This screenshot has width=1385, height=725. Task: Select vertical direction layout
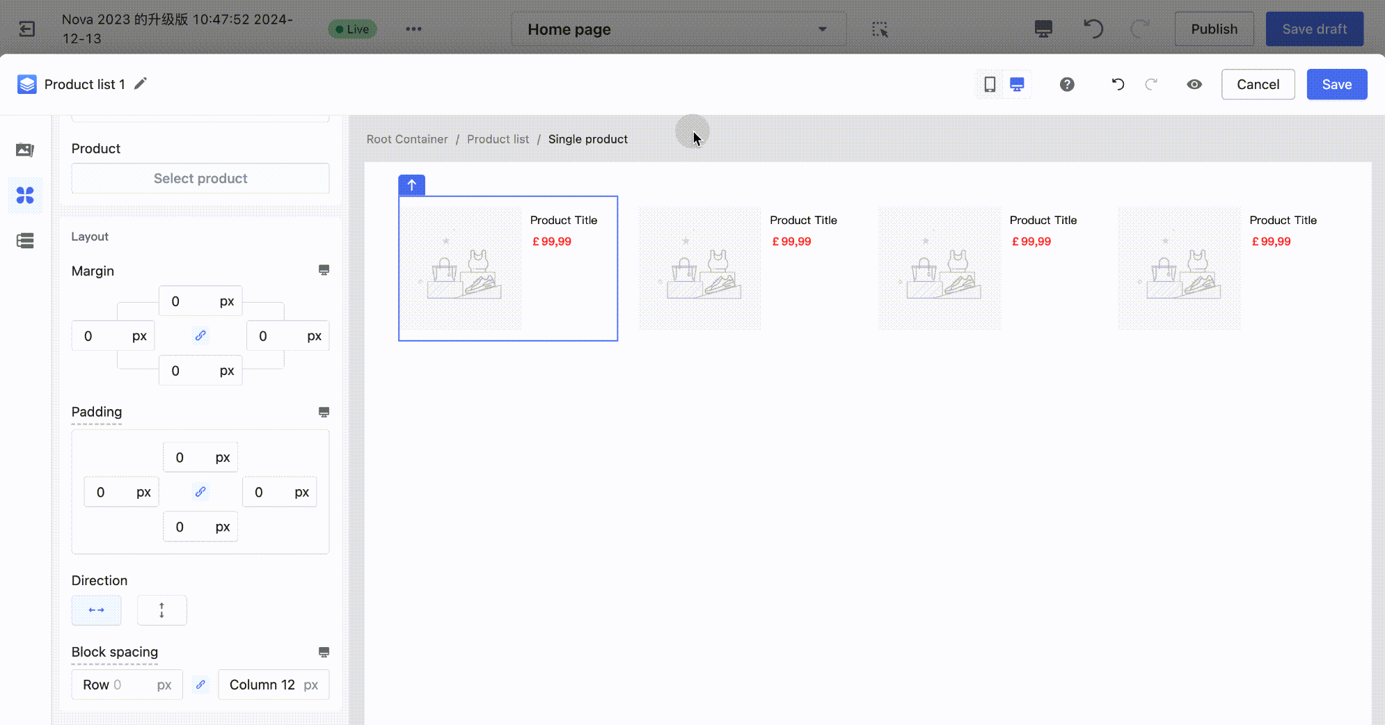pyautogui.click(x=161, y=610)
